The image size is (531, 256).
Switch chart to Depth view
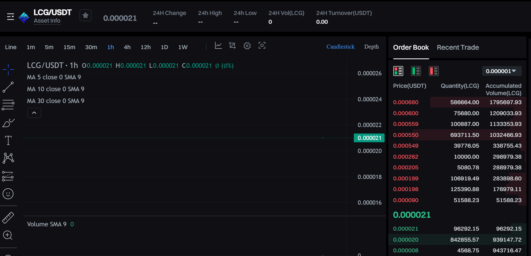[371, 47]
